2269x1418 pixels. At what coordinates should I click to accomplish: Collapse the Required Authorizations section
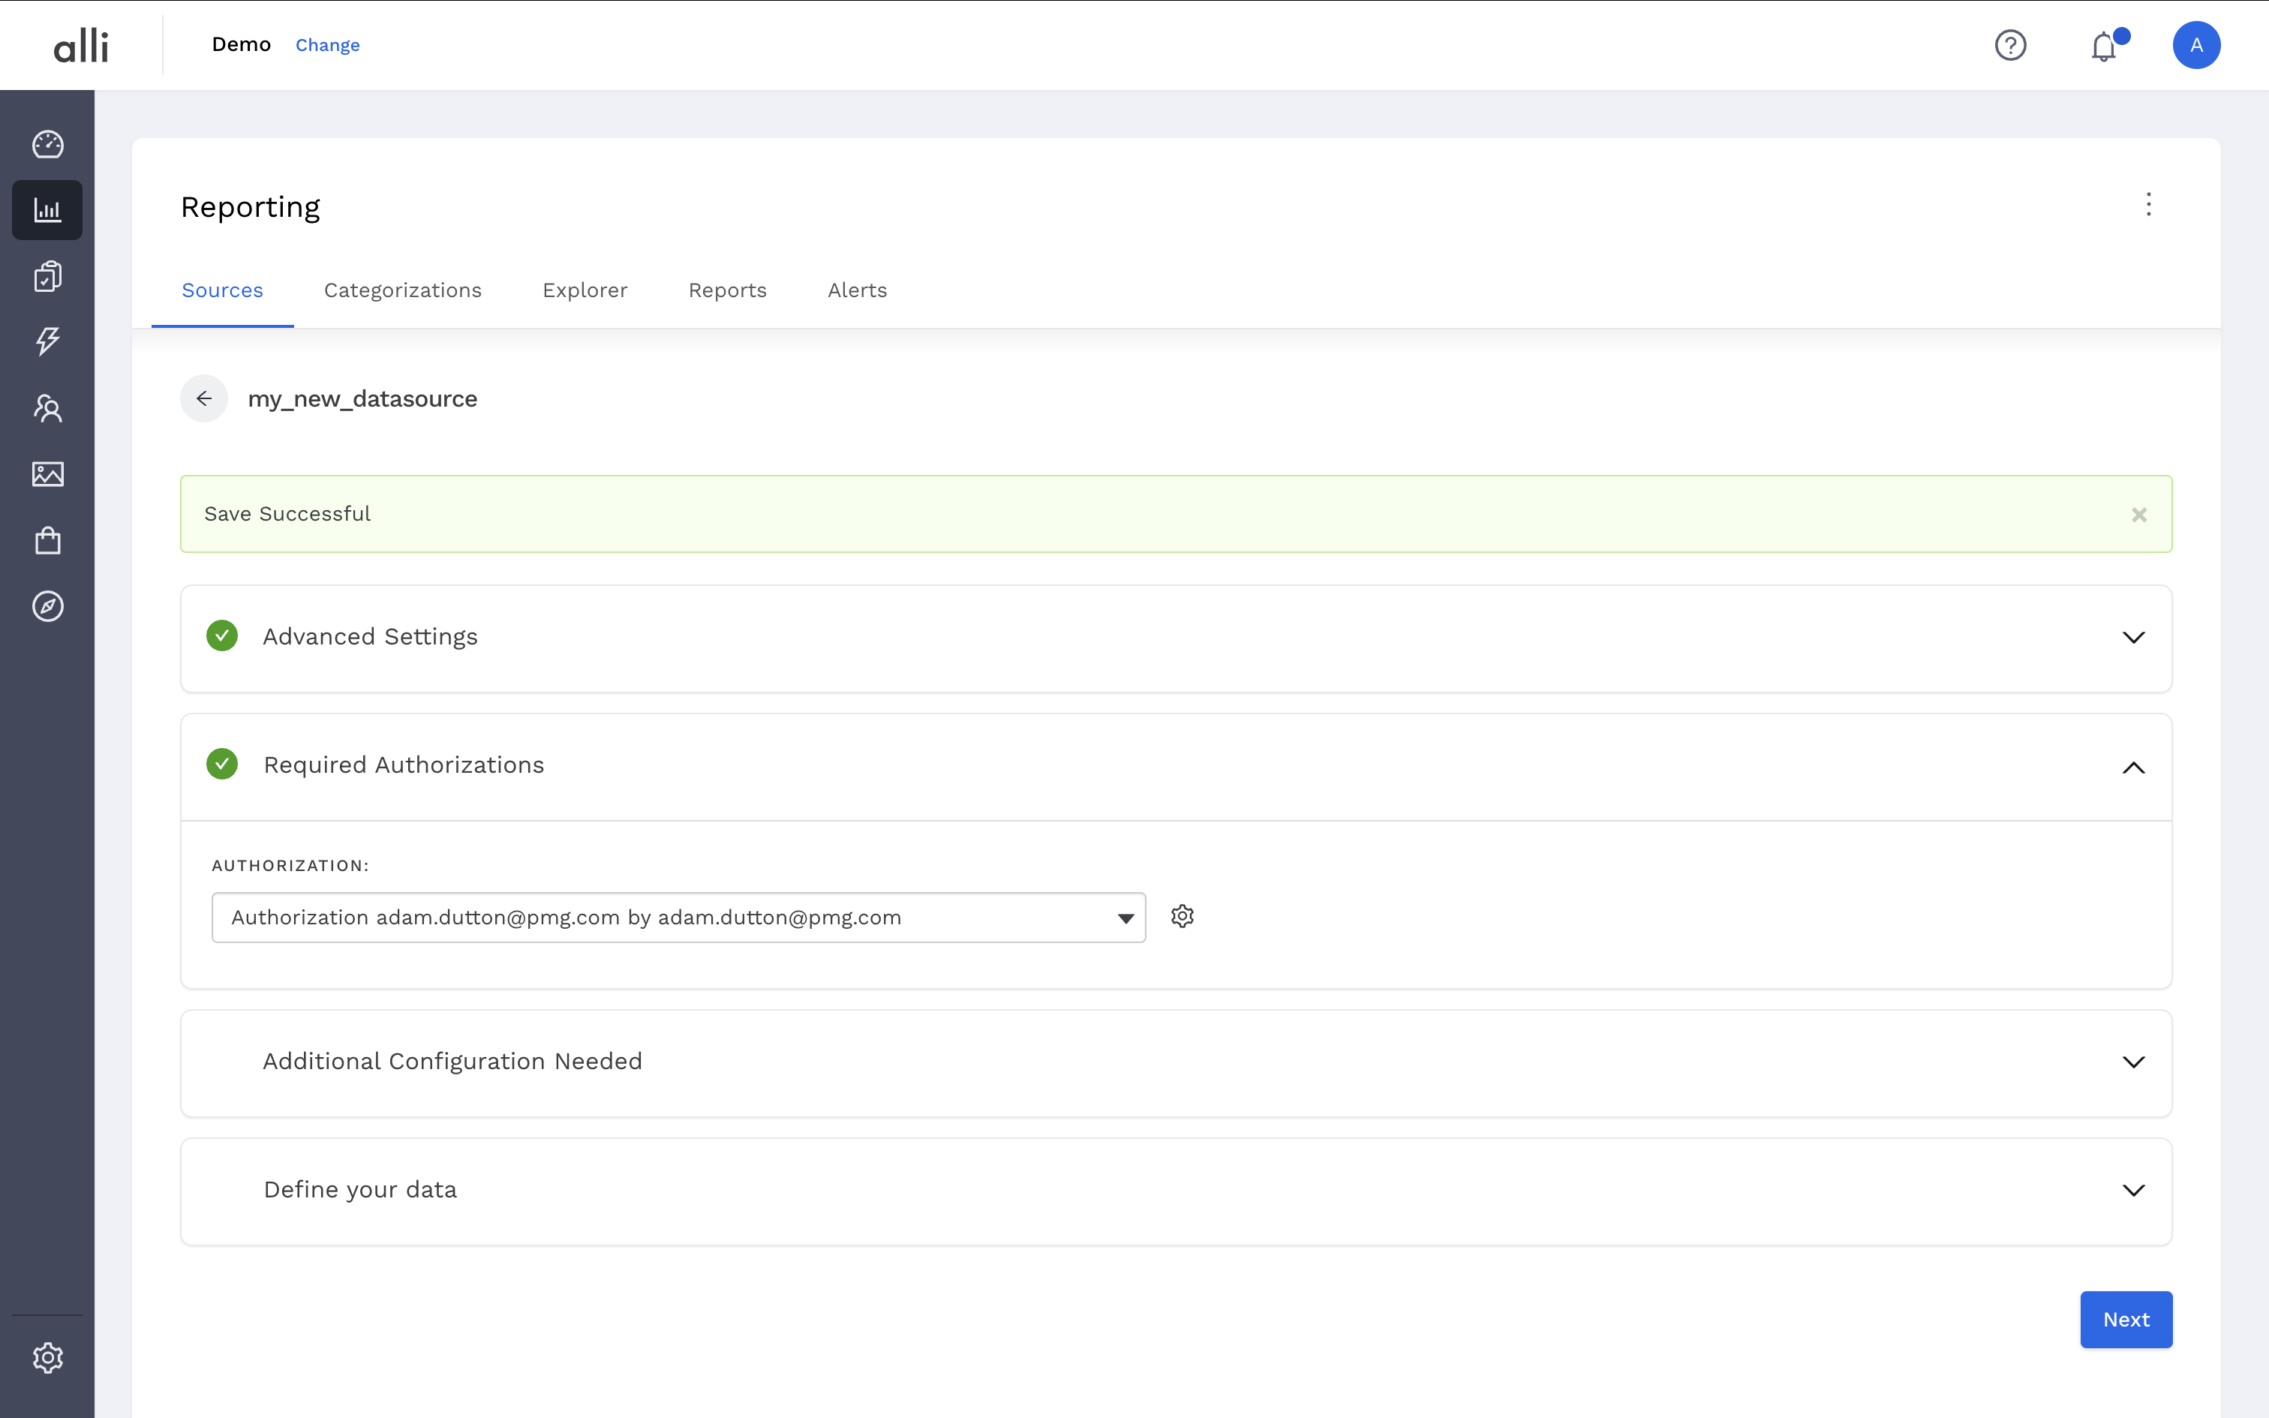tap(2133, 767)
